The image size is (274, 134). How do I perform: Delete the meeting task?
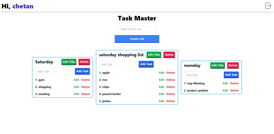click(86, 94)
